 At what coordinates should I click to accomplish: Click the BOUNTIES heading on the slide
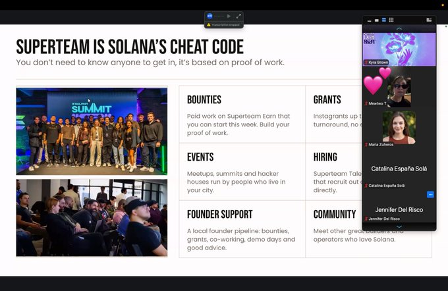(x=204, y=99)
